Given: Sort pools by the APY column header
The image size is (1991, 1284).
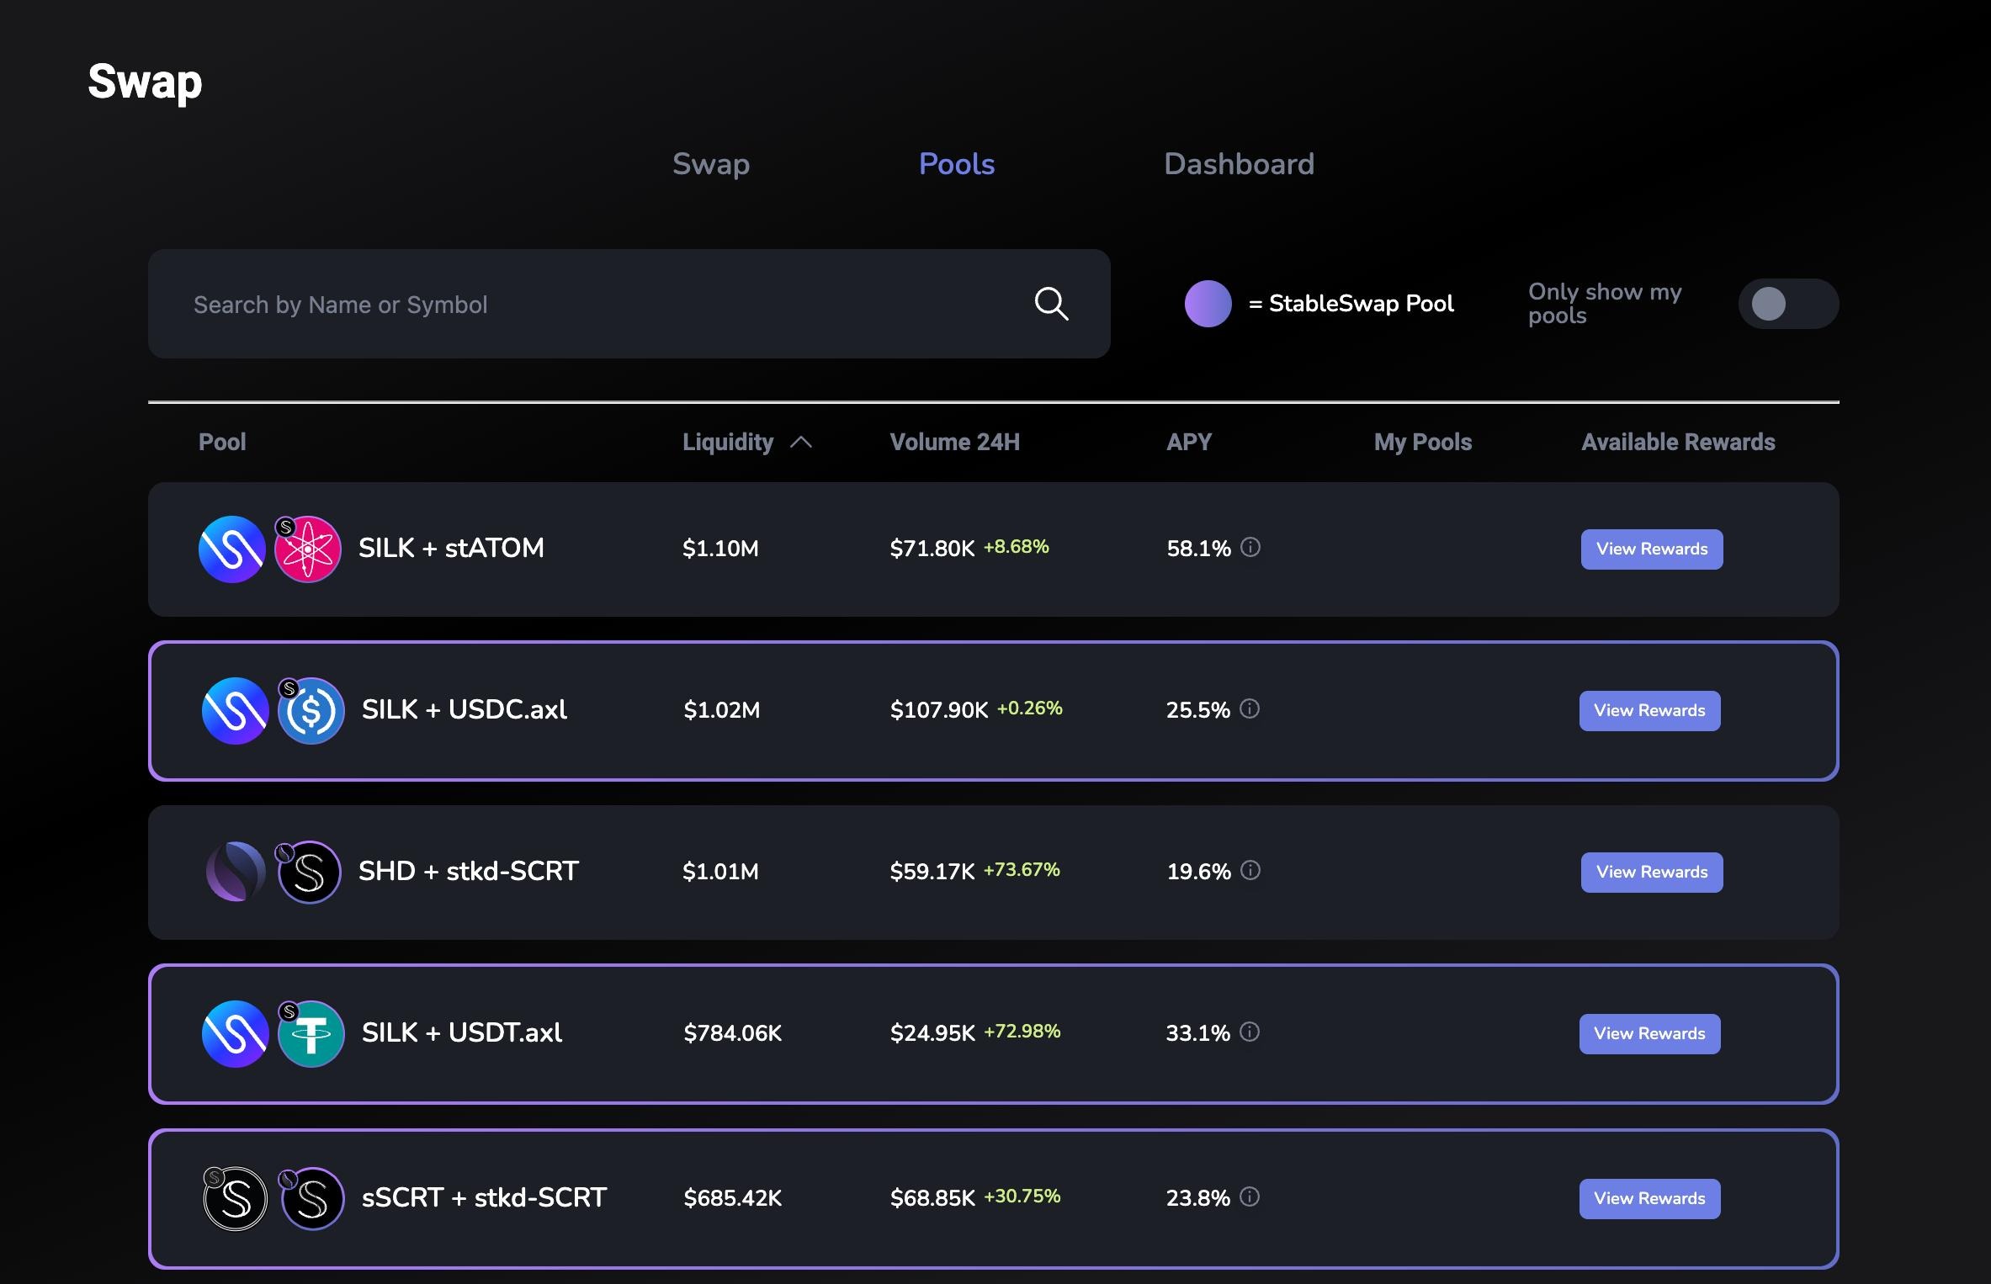Looking at the screenshot, I should coord(1188,443).
